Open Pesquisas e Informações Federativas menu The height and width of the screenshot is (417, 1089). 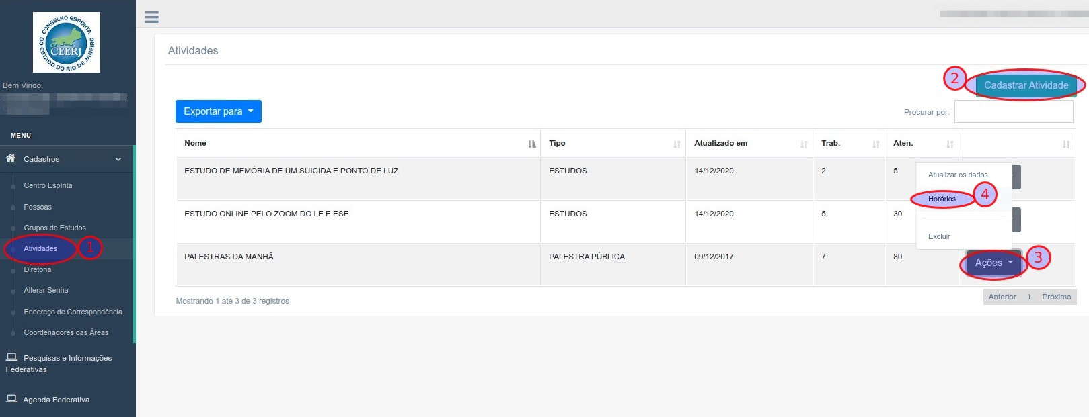[x=59, y=363]
